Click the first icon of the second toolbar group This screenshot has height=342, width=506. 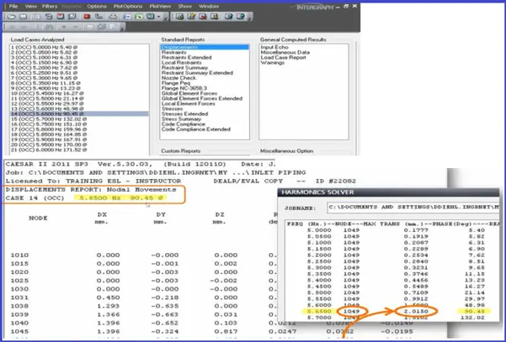[179, 17]
